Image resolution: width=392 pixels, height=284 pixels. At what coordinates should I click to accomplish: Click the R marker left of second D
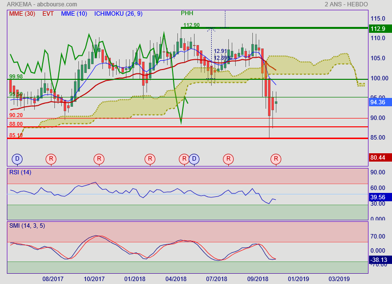tap(184, 159)
